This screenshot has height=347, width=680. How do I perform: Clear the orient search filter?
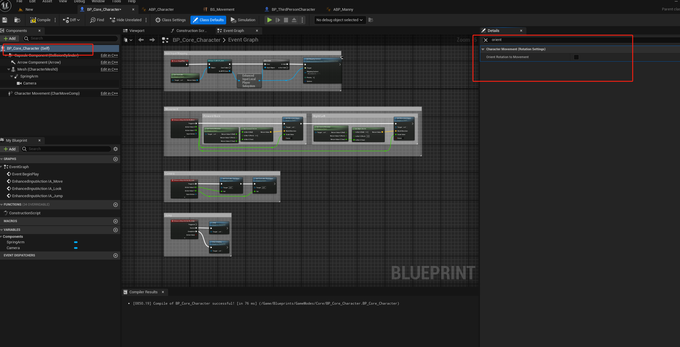486,40
